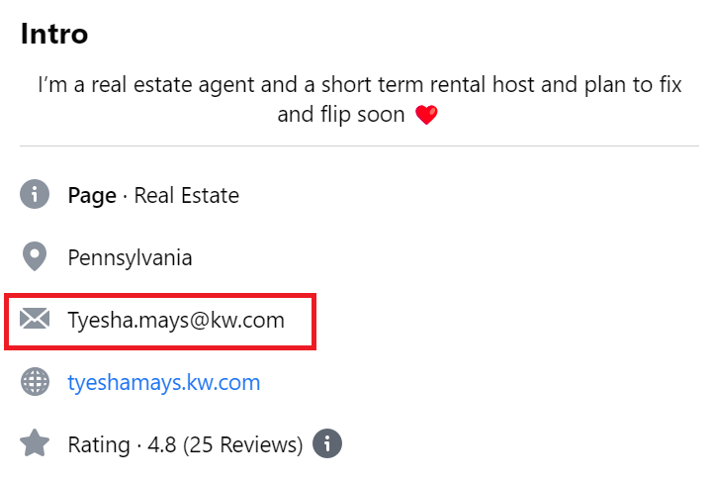
Task: Open the (25 Reviews) text
Action: (x=242, y=444)
